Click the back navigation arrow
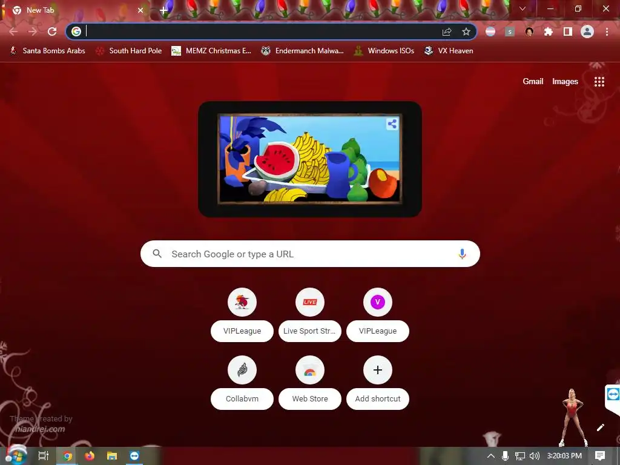 [x=13, y=31]
